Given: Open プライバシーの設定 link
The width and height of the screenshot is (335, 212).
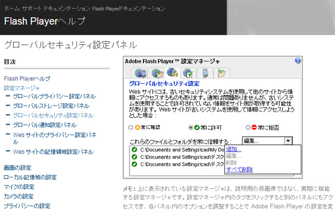Looking at the screenshot, I should 27,206.
